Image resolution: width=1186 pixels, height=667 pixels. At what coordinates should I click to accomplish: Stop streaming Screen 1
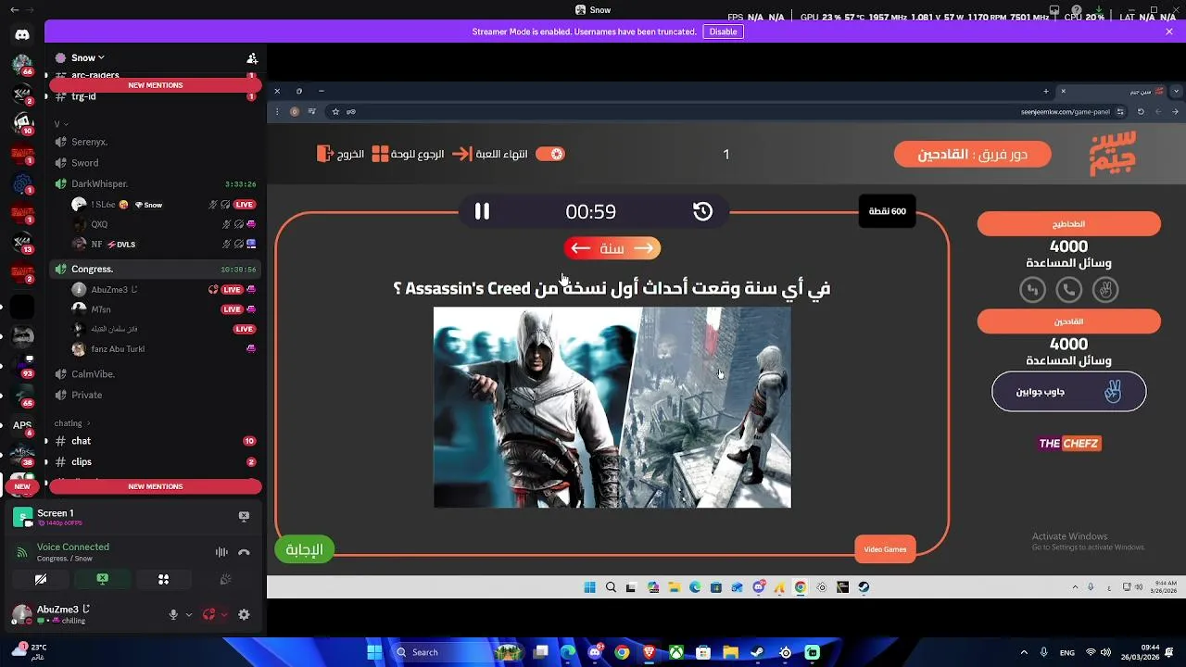click(244, 516)
